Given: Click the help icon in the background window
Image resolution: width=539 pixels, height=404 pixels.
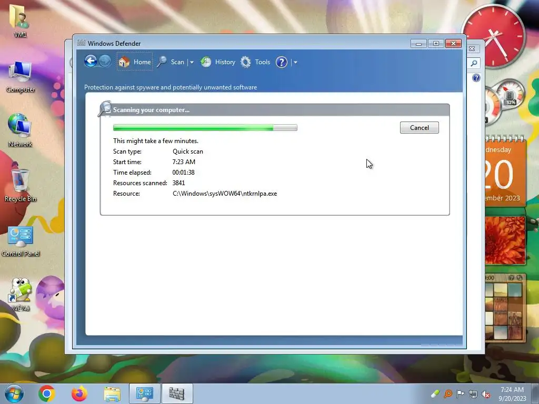Looking at the screenshot, I should 476,78.
